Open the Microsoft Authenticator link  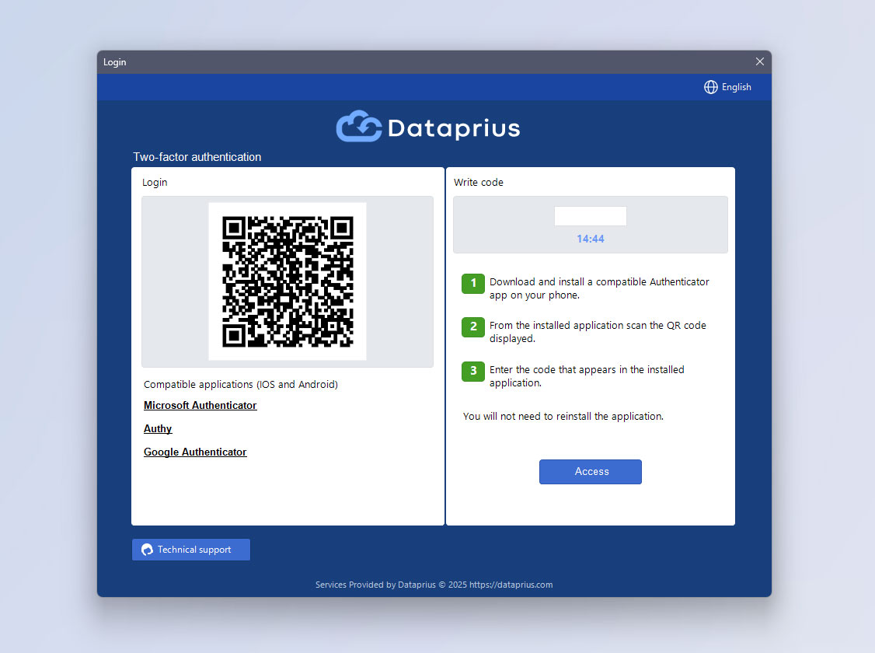click(200, 405)
